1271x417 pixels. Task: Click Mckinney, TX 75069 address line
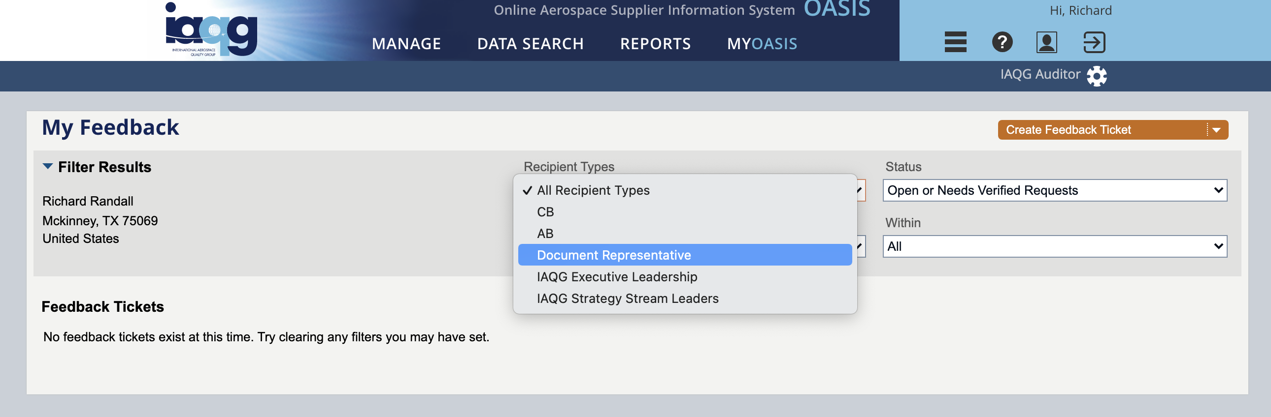point(100,221)
